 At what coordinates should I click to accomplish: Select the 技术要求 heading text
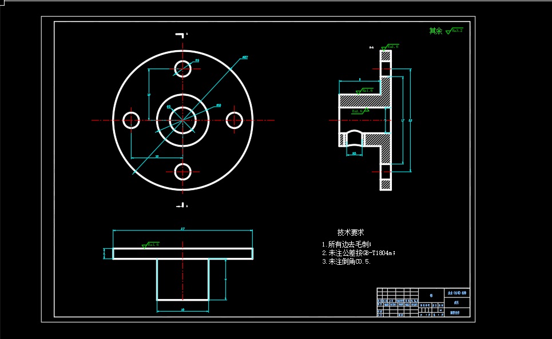(x=350, y=232)
